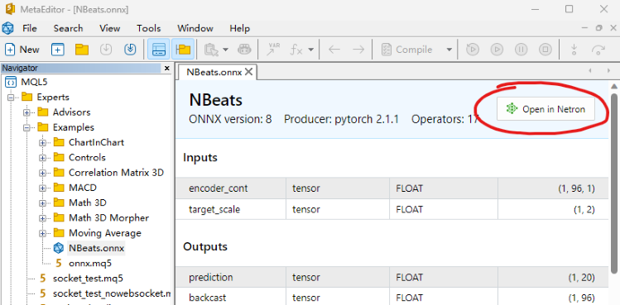Select NBeats.onnx in the Navigator

click(97, 249)
